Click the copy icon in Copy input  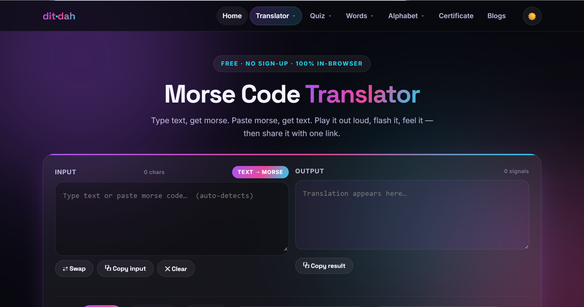(x=108, y=268)
